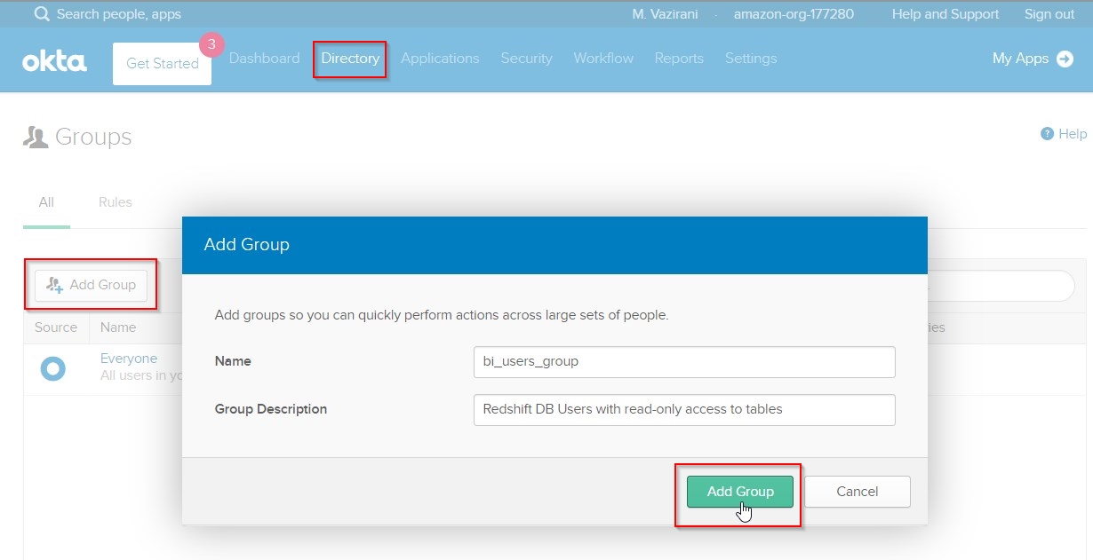Click the Sign out link
The height and width of the screenshot is (560, 1093).
[1049, 14]
